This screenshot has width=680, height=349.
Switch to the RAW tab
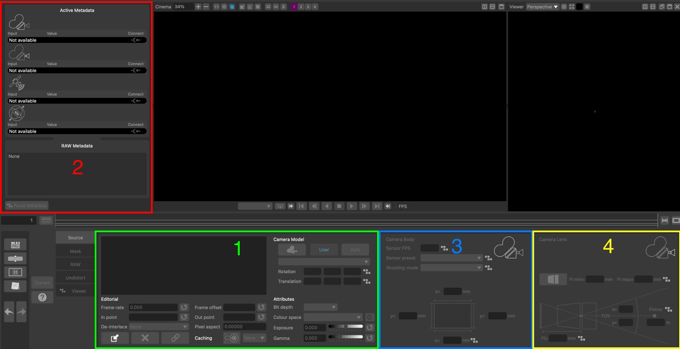coord(76,265)
